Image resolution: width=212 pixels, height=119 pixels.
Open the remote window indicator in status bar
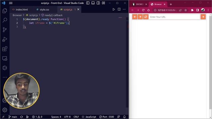point(3,117)
